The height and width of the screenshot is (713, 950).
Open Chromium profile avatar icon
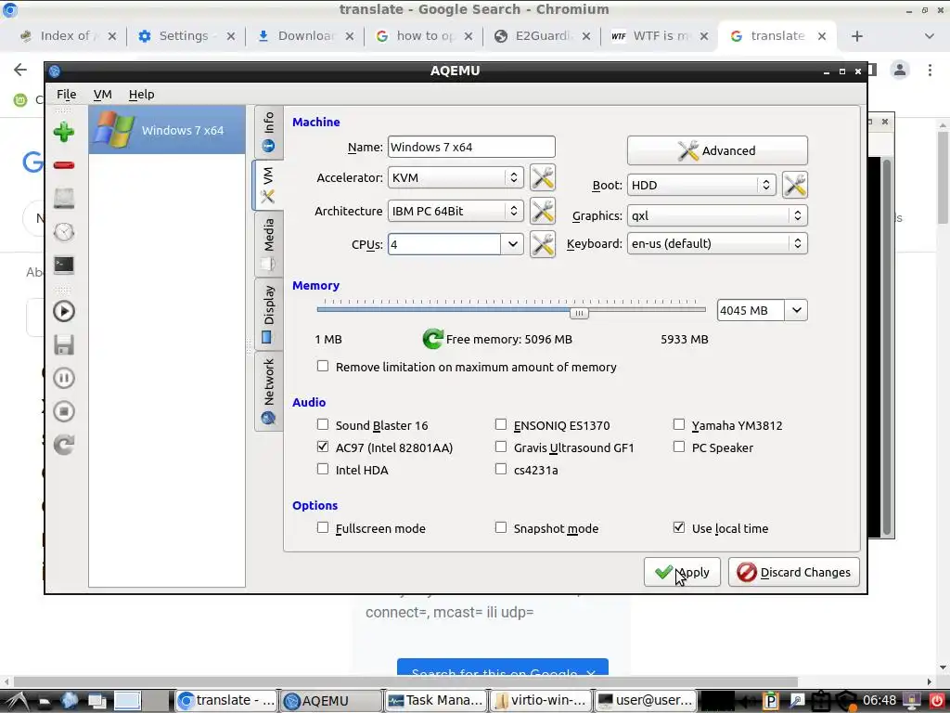coord(900,70)
